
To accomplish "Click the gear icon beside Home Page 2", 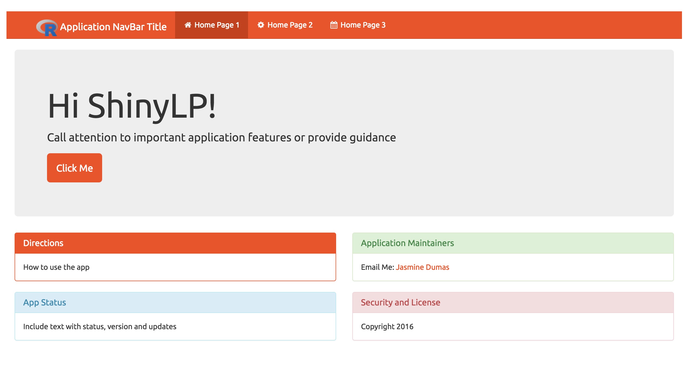I will pyautogui.click(x=261, y=25).
